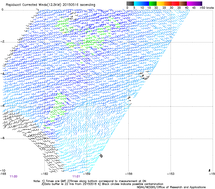
Task: Click the 'Data buffer is 22 hrs' note line
Action: (x=102, y=184)
